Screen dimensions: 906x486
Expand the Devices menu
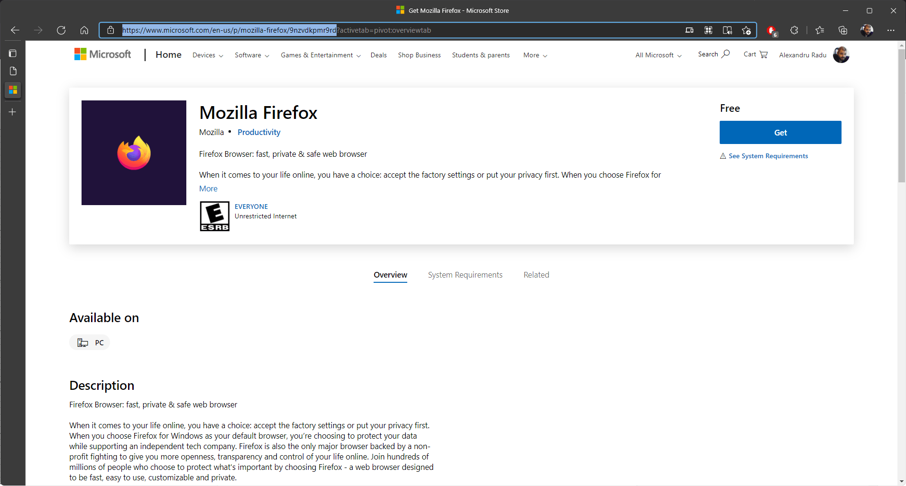click(208, 55)
